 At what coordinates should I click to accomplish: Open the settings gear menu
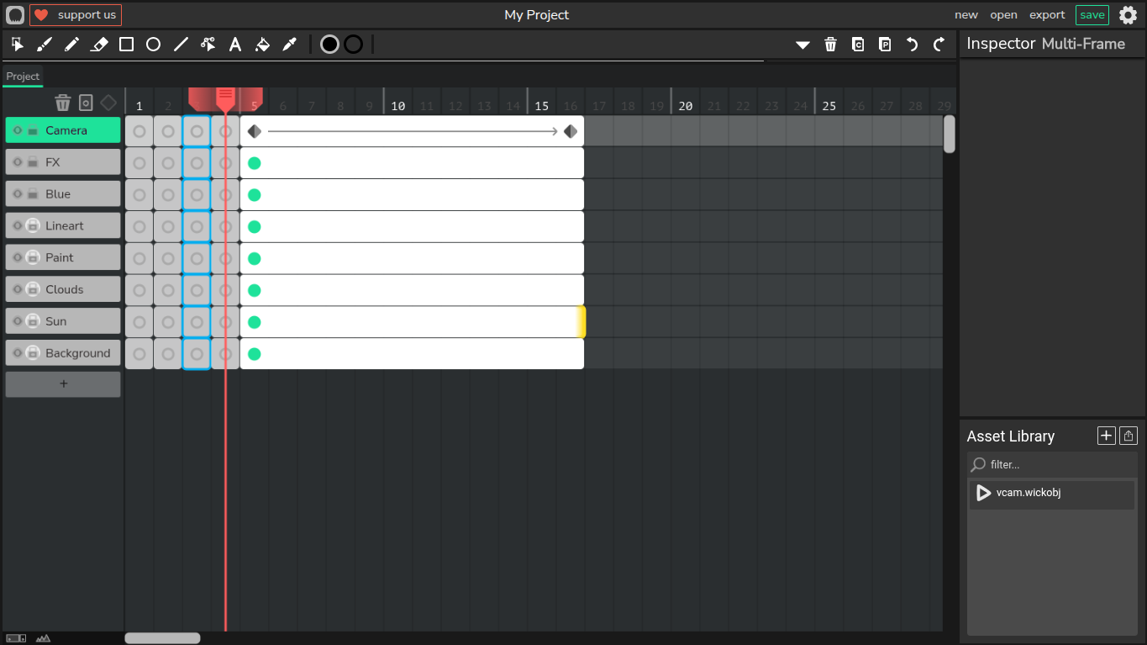(1128, 15)
